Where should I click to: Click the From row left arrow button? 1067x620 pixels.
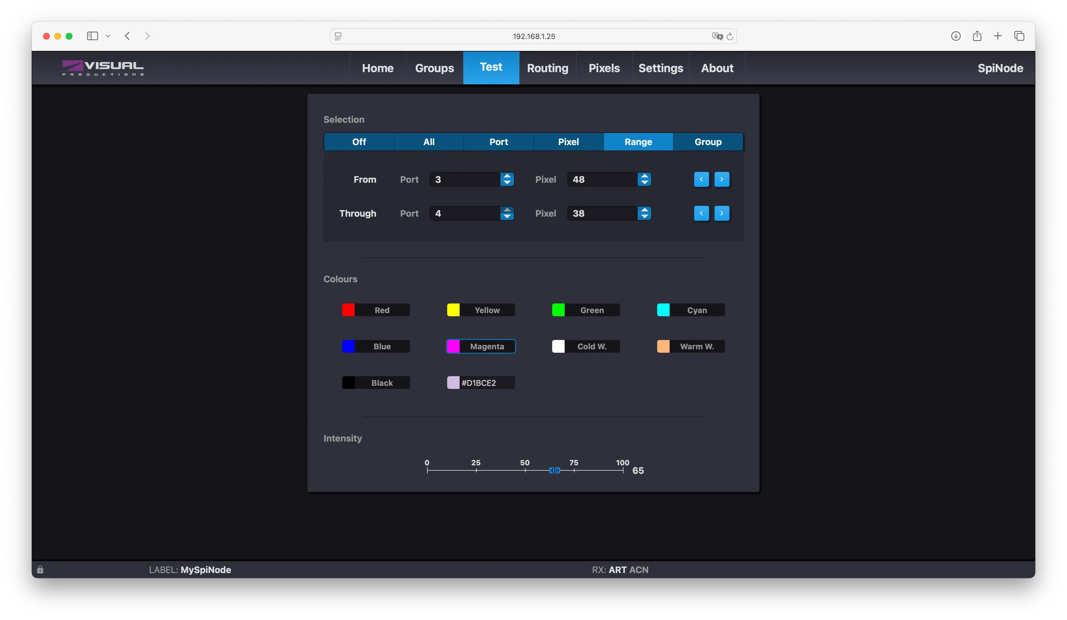pyautogui.click(x=701, y=179)
